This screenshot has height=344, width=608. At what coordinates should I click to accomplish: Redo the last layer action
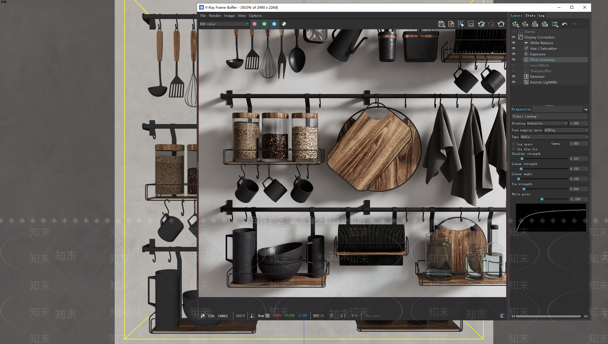(574, 24)
